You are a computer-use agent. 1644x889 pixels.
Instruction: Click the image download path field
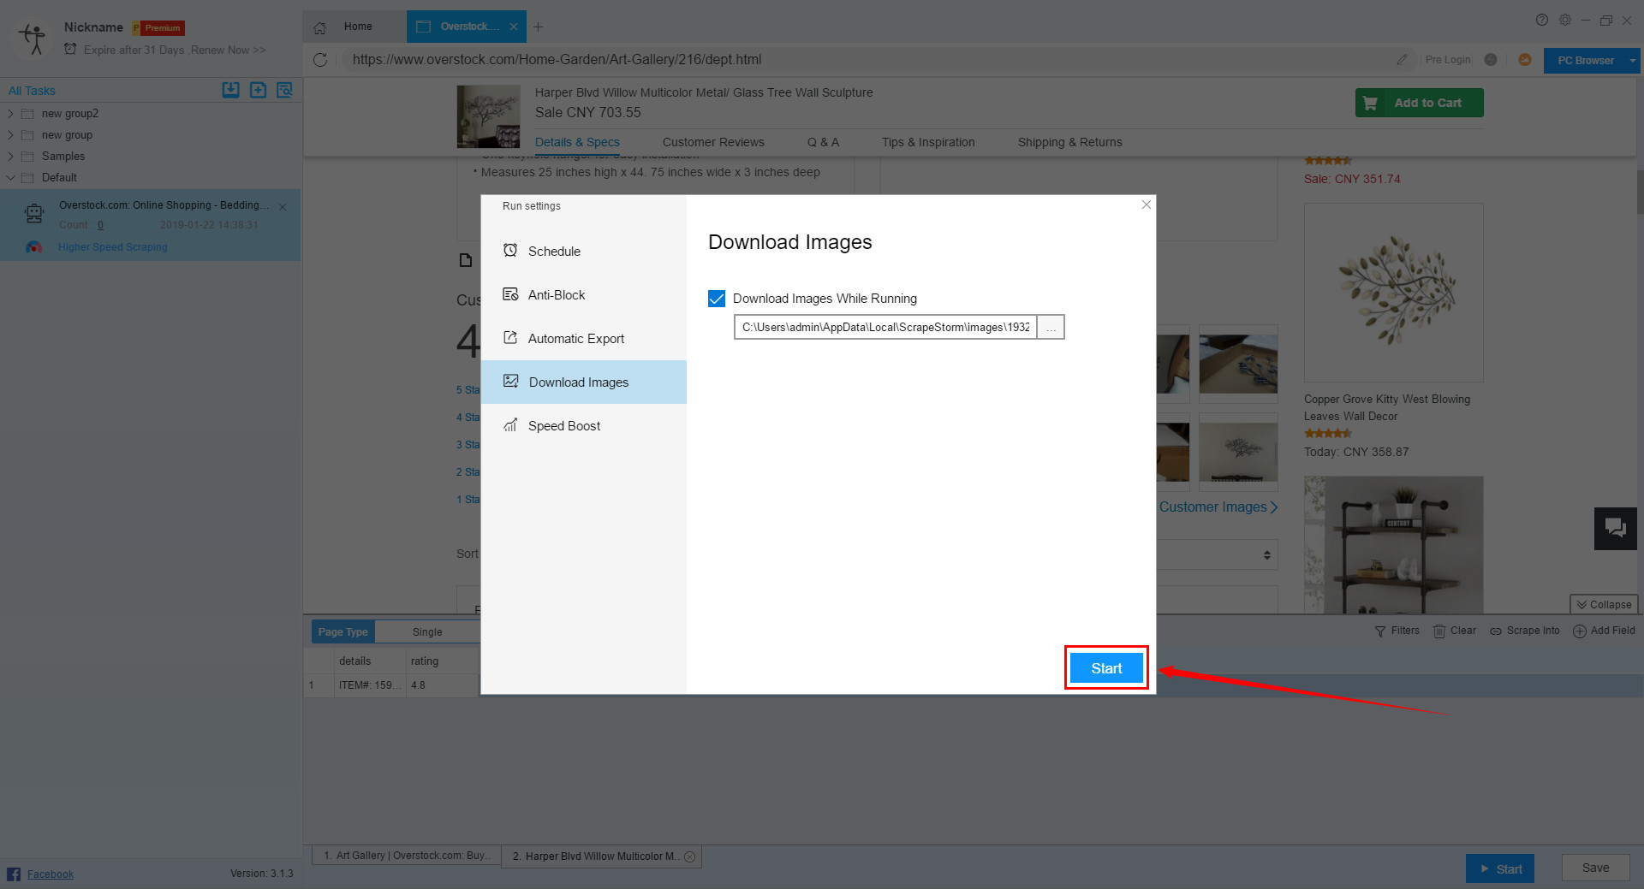tap(885, 328)
